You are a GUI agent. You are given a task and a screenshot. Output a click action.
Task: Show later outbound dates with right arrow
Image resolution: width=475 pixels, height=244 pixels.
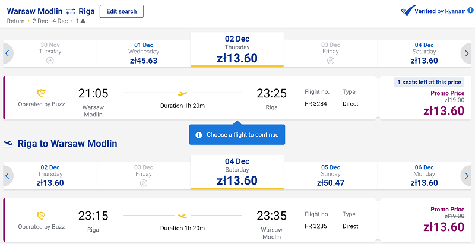coord(467,53)
